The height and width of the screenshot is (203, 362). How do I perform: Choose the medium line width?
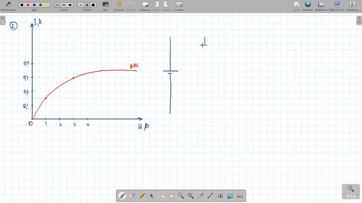point(64,5)
